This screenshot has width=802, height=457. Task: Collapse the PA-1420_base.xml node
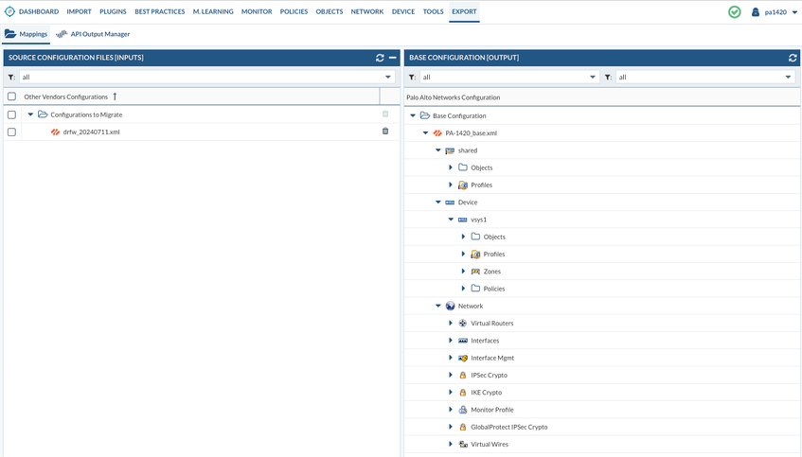(x=425, y=132)
